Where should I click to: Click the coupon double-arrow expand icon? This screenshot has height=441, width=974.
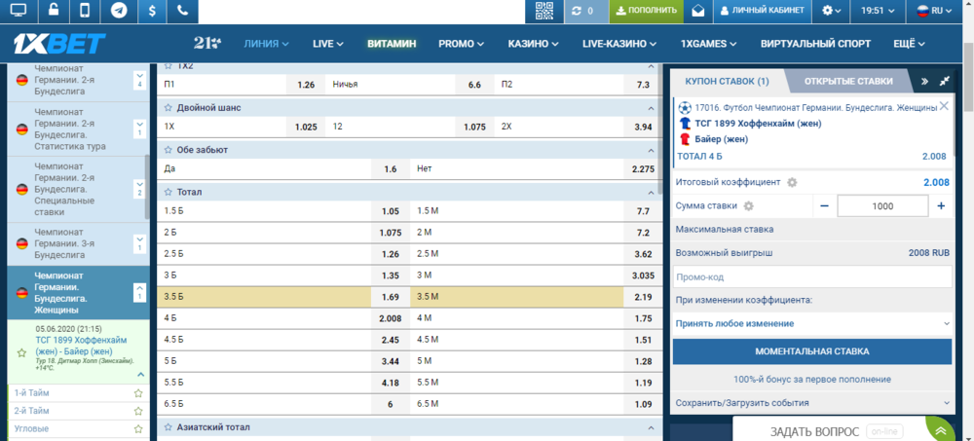tap(924, 81)
